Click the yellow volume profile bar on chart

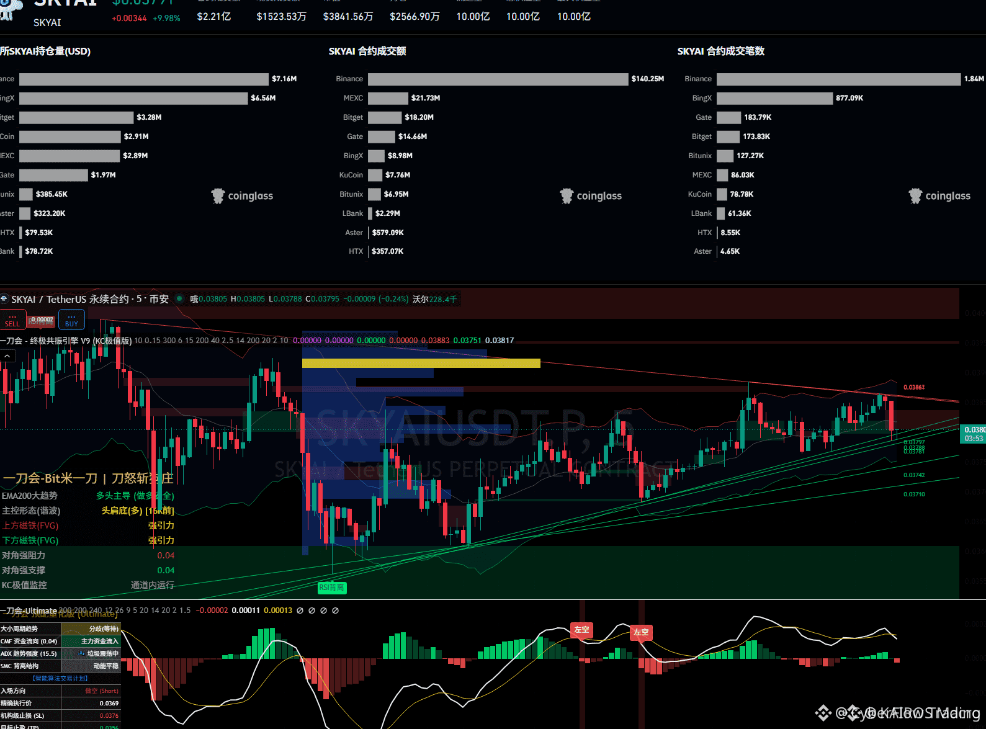pos(421,363)
